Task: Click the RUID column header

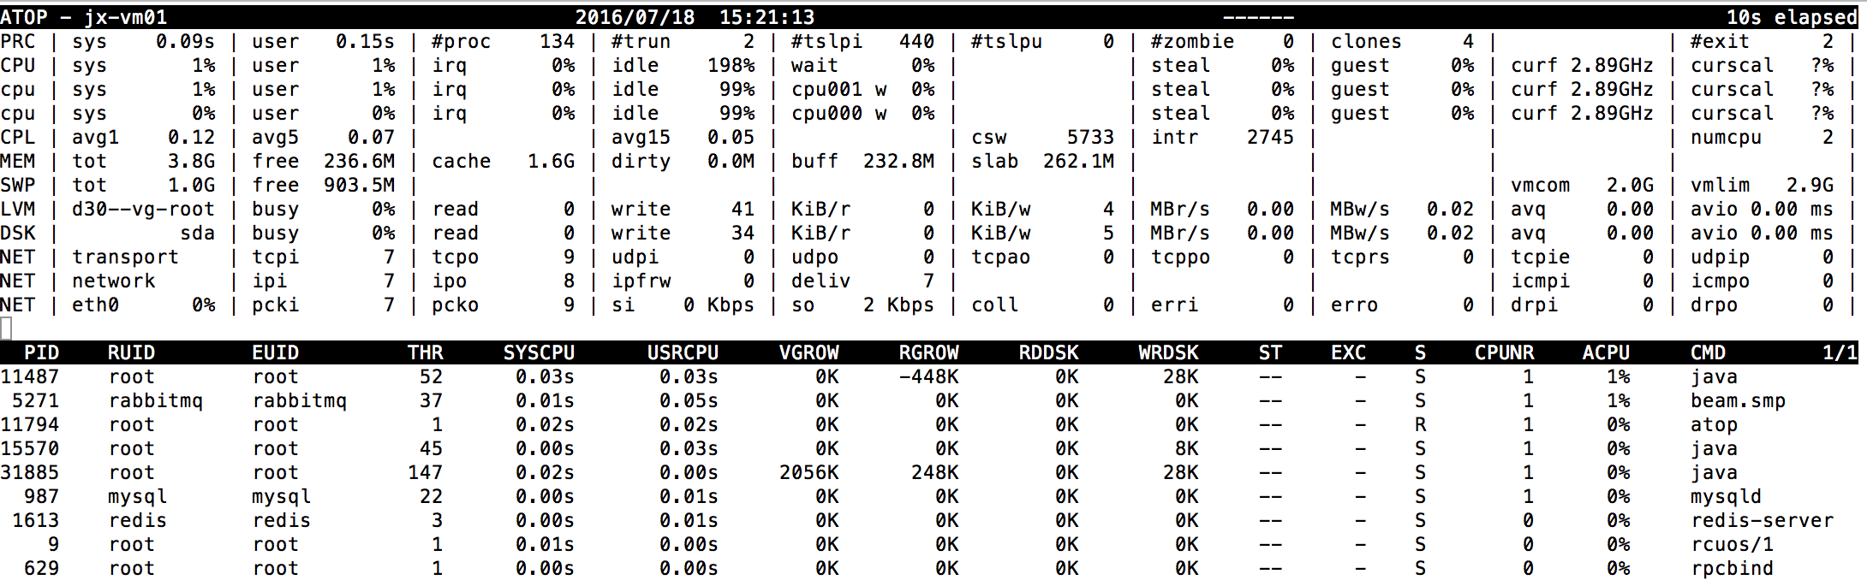Action: coord(131,352)
